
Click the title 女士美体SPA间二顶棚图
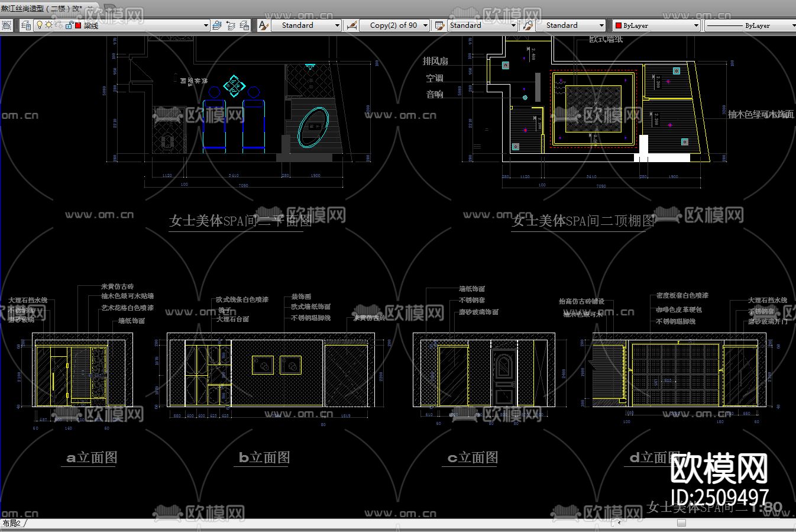pos(583,221)
